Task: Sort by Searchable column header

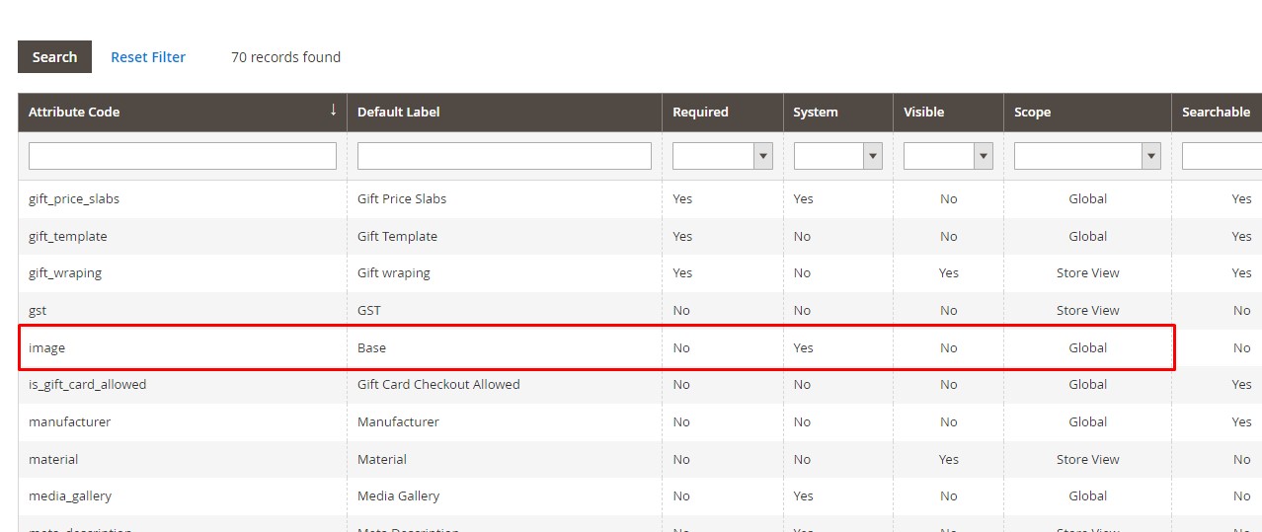Action: (1217, 112)
